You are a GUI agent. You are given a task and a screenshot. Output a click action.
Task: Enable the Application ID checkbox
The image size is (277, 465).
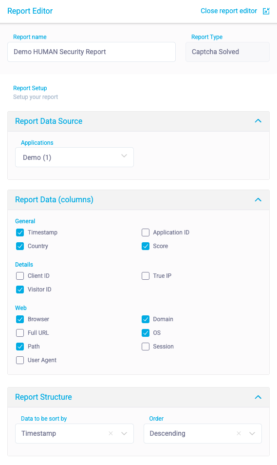coord(146,232)
